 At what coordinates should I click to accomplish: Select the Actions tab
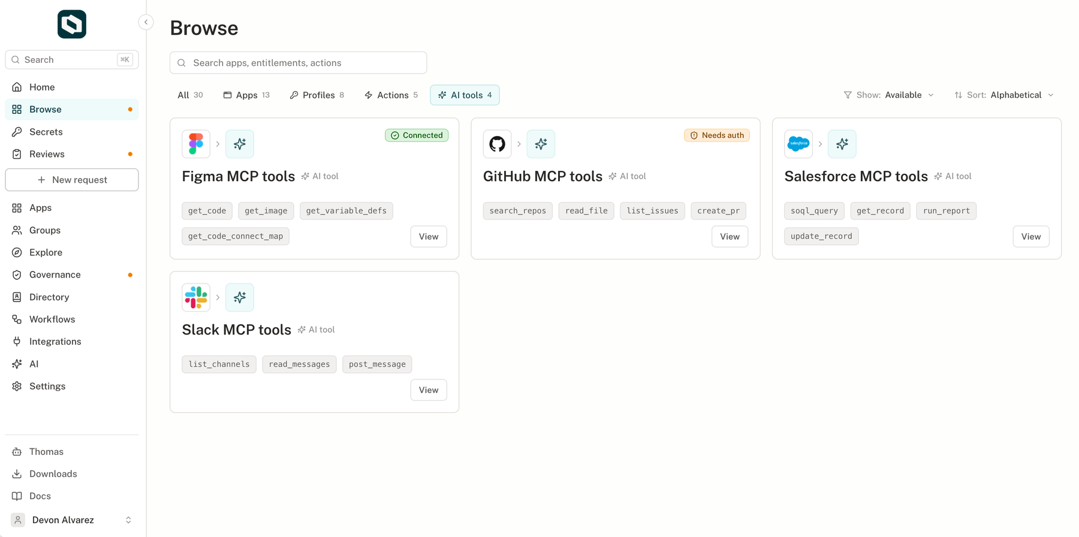(391, 95)
